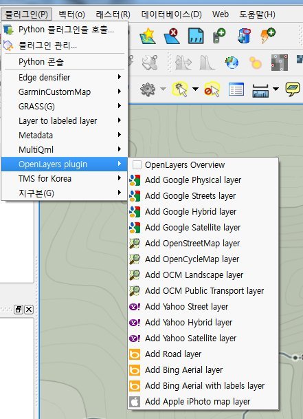Click the deselect features icon
Screen dimensions: 303x419
coord(212,89)
